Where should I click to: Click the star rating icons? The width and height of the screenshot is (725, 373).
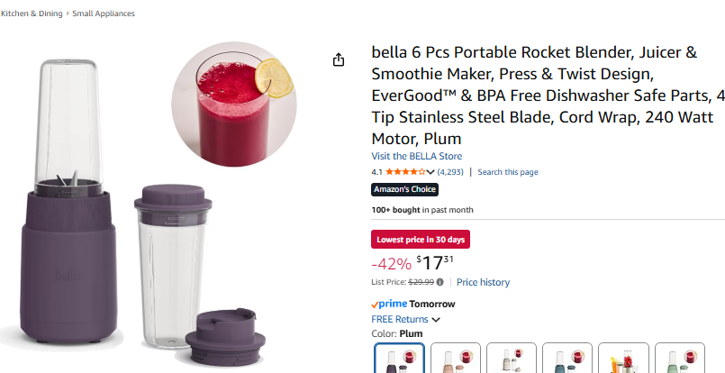click(x=403, y=172)
